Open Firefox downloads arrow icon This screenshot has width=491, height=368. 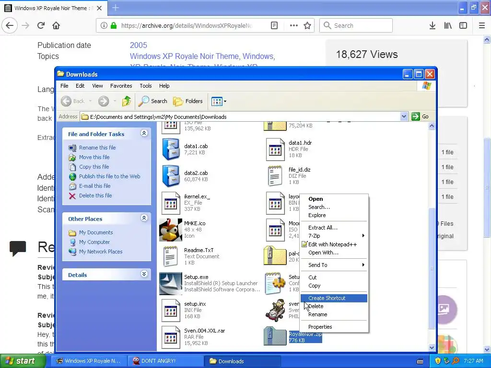click(x=433, y=25)
